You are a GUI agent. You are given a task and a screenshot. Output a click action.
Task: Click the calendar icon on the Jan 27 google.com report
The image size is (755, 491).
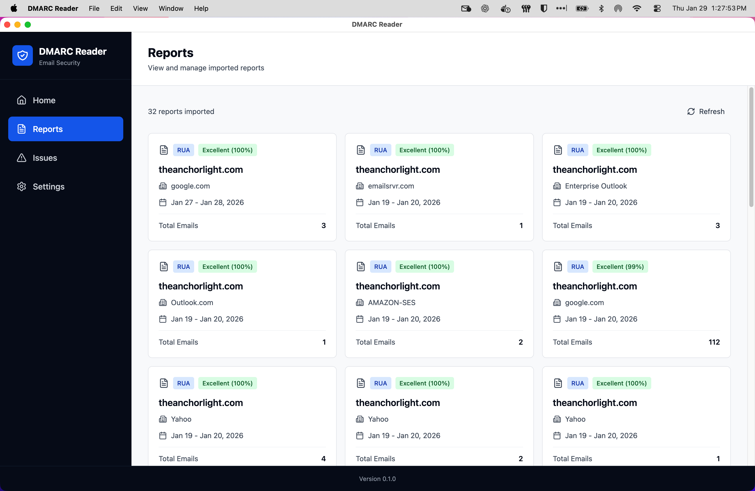click(x=163, y=202)
